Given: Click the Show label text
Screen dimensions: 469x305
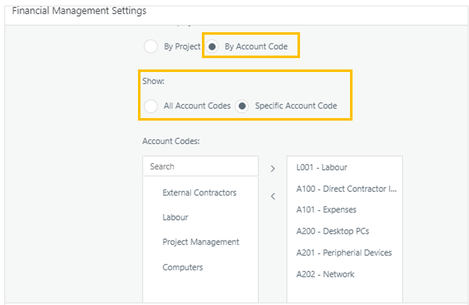Looking at the screenshot, I should (153, 81).
